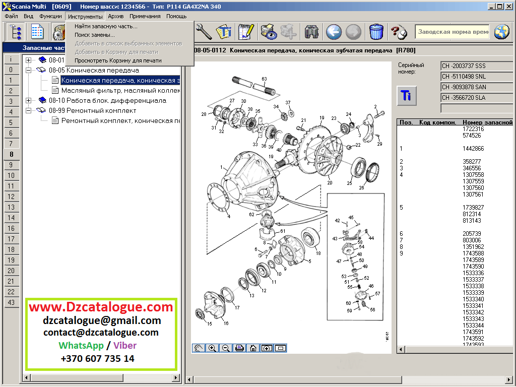Select part number 358277

pos(472,162)
